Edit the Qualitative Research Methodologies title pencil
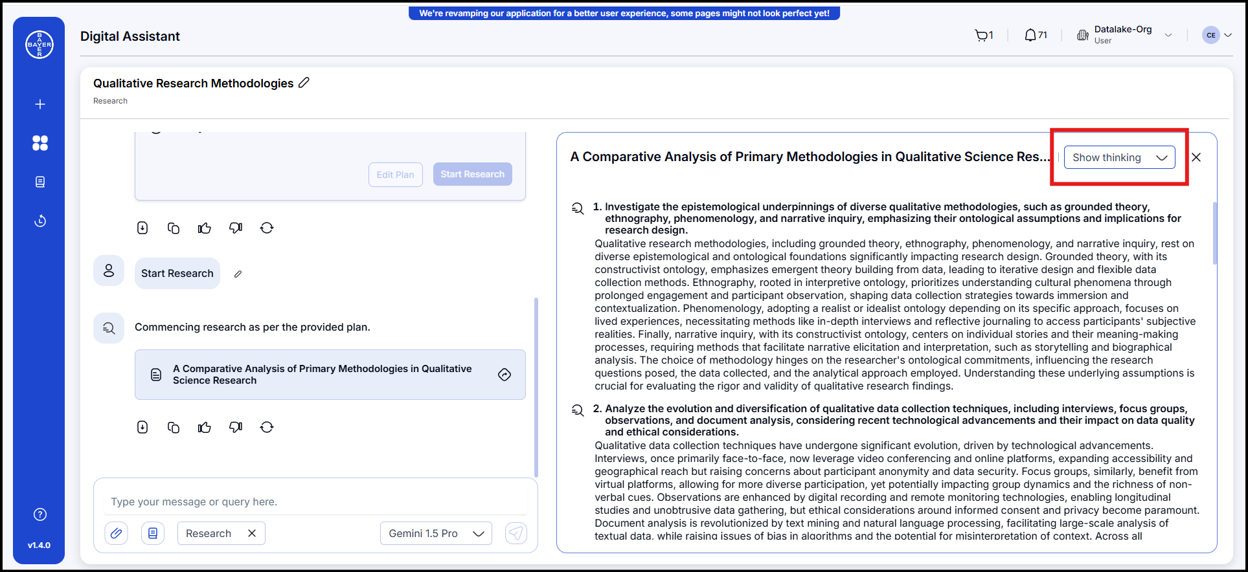 click(x=304, y=83)
